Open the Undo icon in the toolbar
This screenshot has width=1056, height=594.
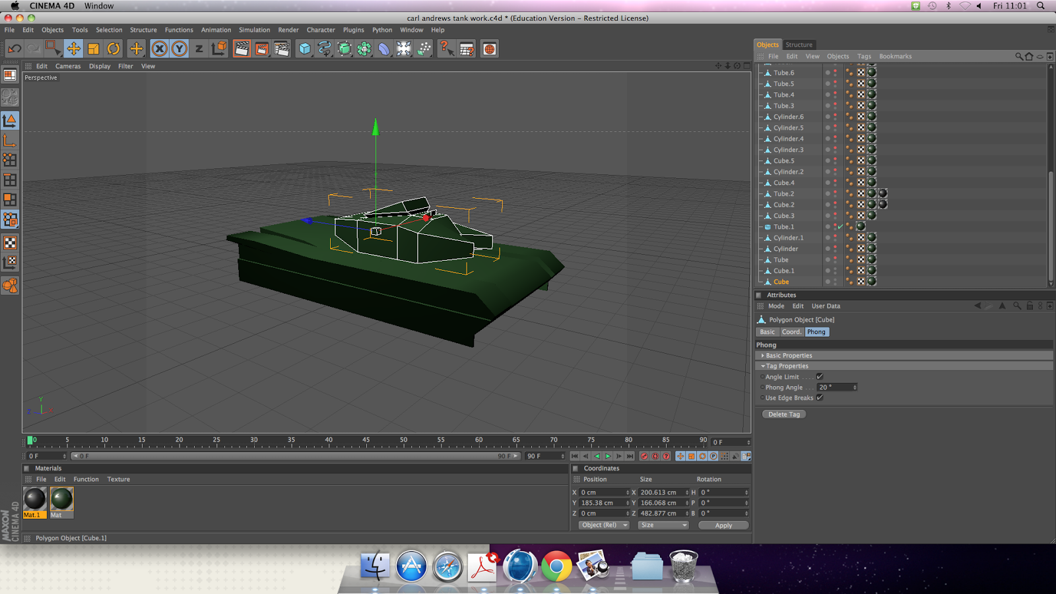(13, 48)
